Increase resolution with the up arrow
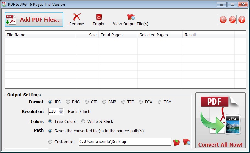250x153 pixels. 61,110
